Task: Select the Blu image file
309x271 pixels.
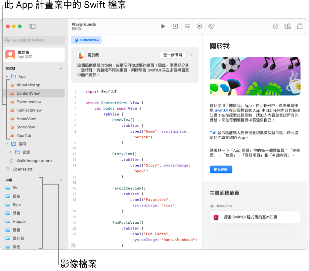Action: 34,188
